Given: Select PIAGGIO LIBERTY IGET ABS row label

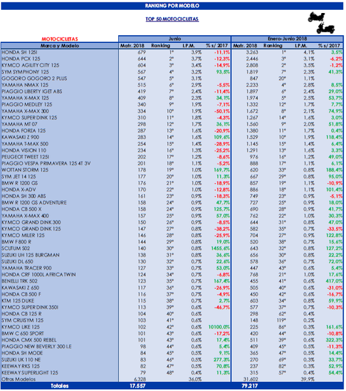Looking at the screenshot, I should point(32,91).
